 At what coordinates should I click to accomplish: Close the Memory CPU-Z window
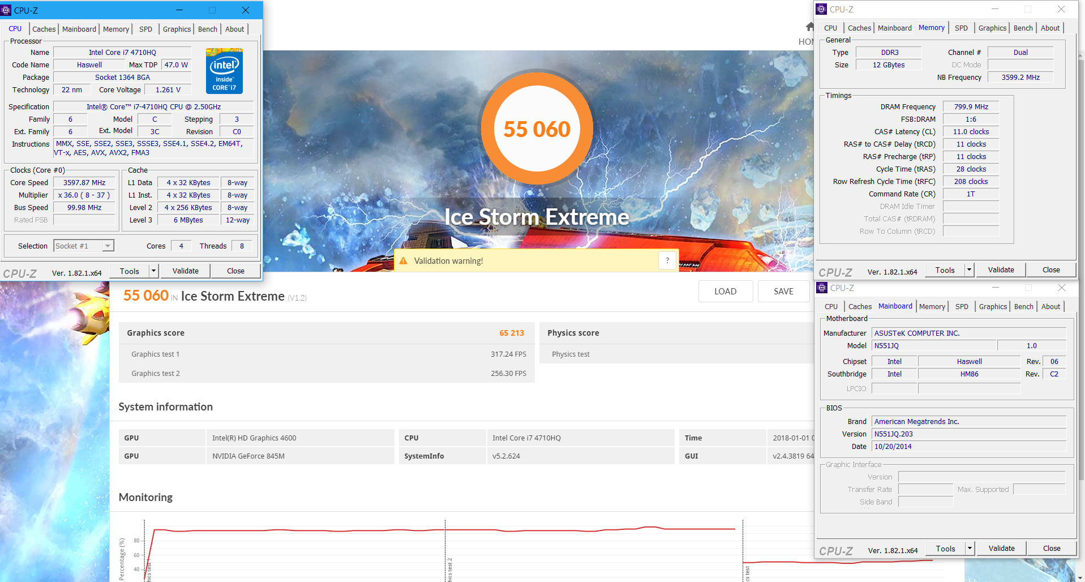tap(1061, 9)
